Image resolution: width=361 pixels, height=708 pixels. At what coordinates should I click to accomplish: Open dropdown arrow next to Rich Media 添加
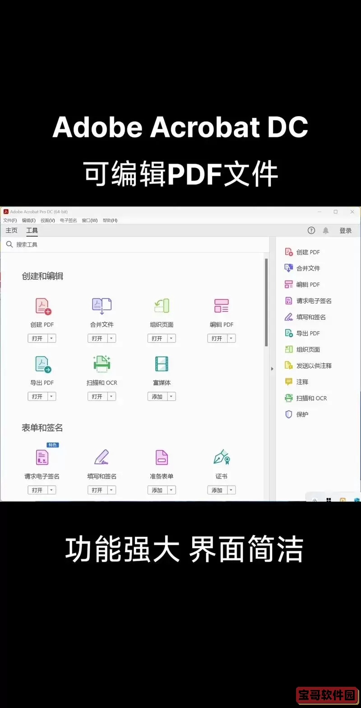[x=171, y=397]
